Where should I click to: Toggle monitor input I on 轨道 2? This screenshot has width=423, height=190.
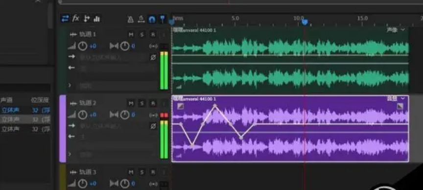(x=164, y=103)
